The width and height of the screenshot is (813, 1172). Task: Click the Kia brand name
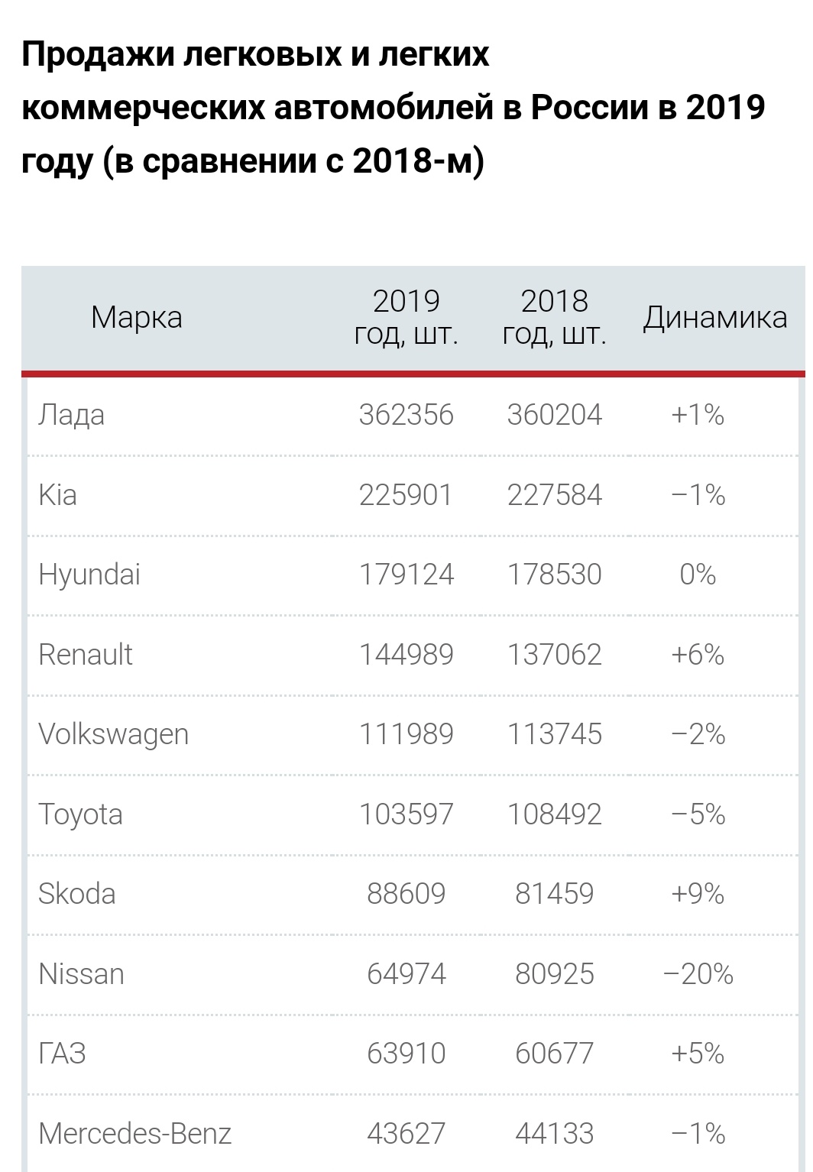tap(57, 494)
